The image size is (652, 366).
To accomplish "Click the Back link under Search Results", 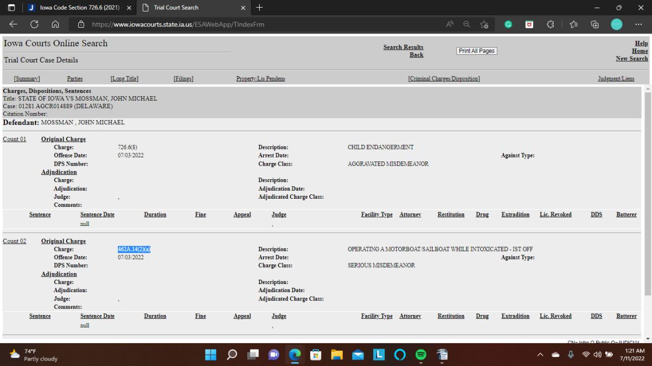I will coord(417,55).
